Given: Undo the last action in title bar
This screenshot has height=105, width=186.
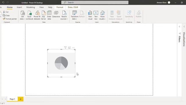Looking at the screenshot, I should point(3,2).
